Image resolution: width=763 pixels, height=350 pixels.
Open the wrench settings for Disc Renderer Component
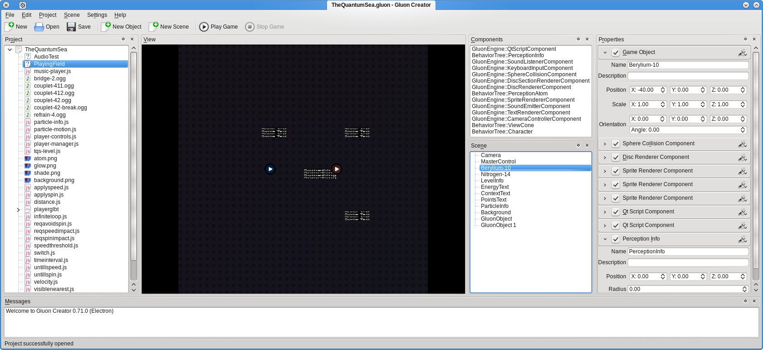coord(742,158)
